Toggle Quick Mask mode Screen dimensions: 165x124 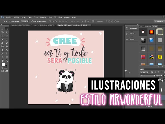point(3,71)
